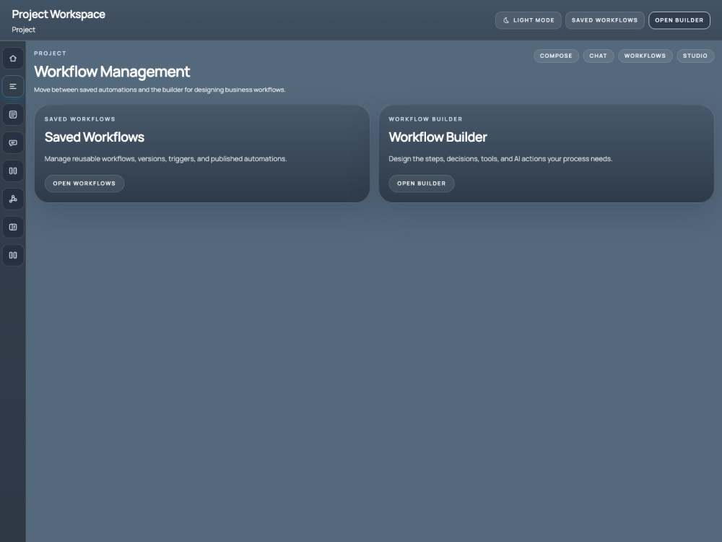Click Open Builder in Workflow Builder card

click(x=422, y=184)
